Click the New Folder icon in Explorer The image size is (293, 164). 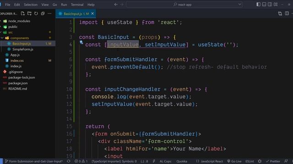pos(29,13)
